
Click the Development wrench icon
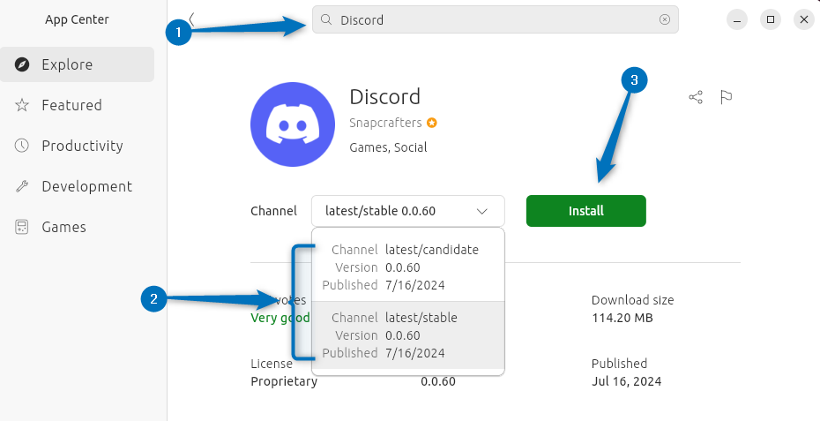[x=22, y=186]
